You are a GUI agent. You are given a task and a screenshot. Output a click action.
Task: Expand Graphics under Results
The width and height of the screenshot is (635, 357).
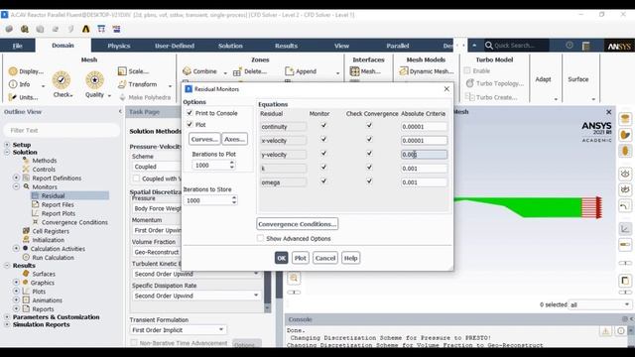coord(16,282)
